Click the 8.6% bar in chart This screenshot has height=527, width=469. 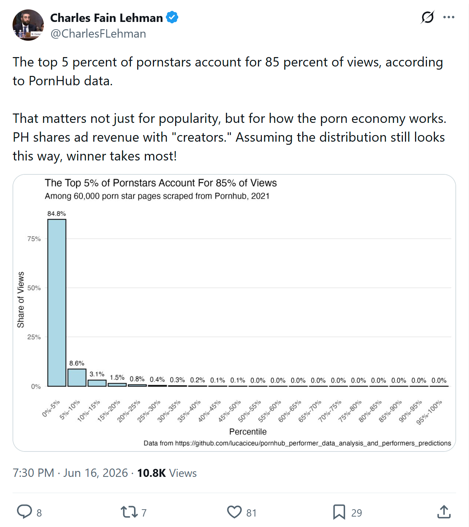pyautogui.click(x=77, y=378)
